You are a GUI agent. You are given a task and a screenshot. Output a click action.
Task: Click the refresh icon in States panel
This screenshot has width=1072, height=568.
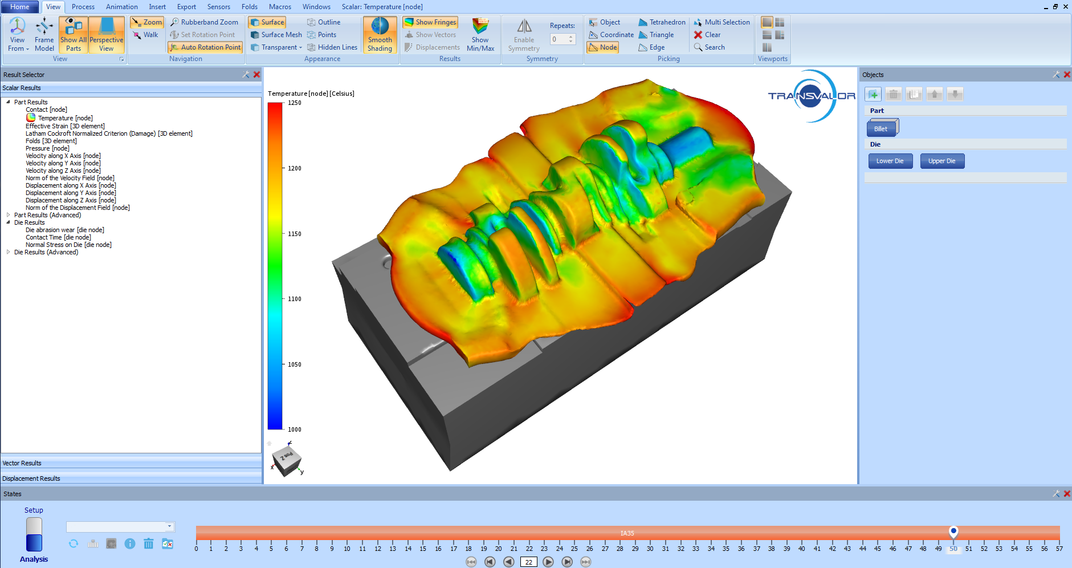tap(74, 544)
